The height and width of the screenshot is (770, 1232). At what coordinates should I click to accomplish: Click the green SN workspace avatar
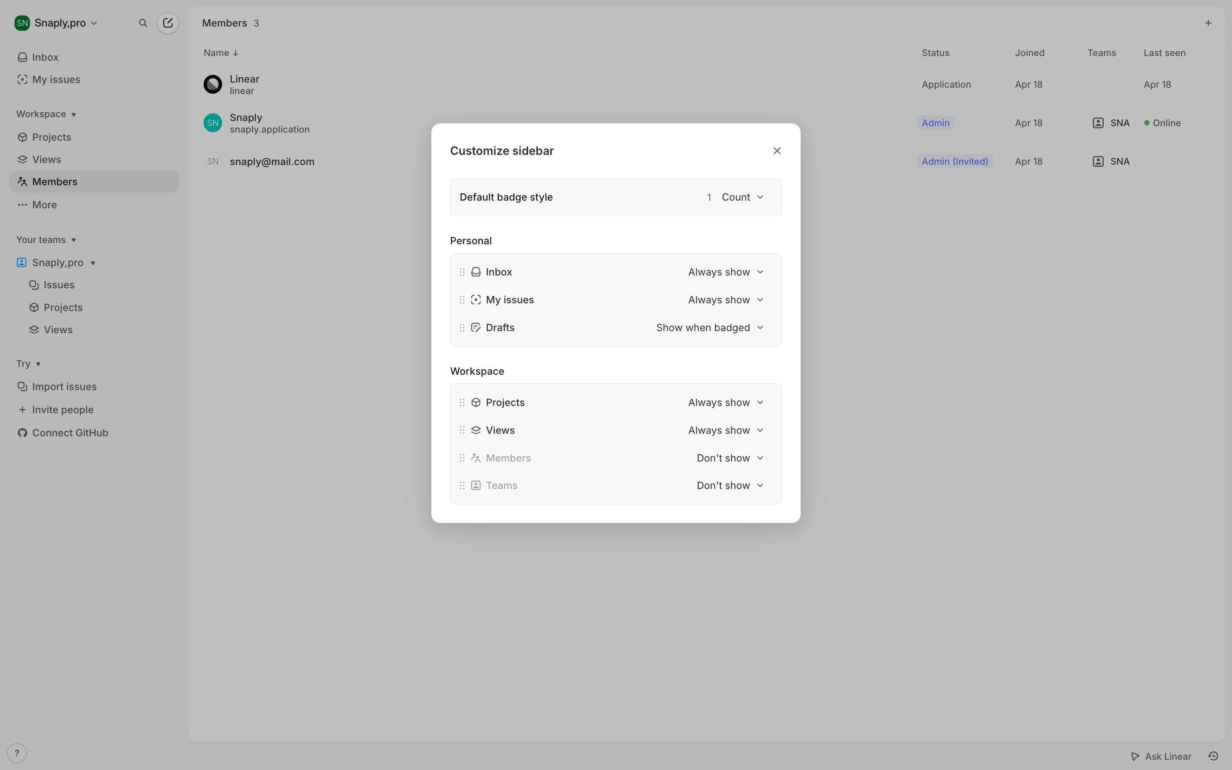(22, 23)
